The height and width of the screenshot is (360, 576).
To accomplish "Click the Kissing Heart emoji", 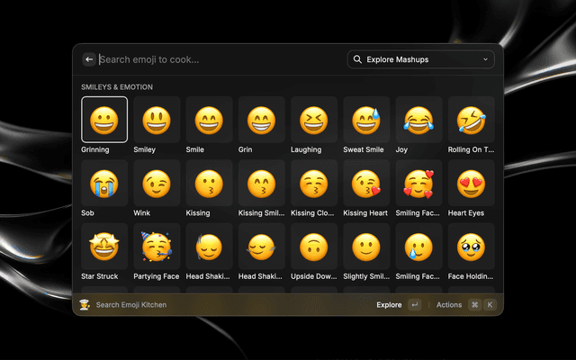I will (365, 184).
